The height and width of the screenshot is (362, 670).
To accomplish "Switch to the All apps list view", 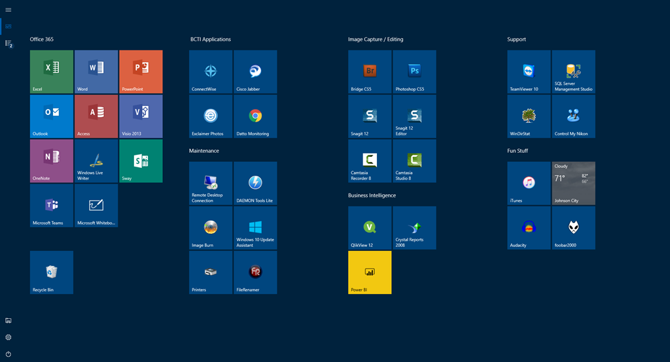I will coord(9,43).
